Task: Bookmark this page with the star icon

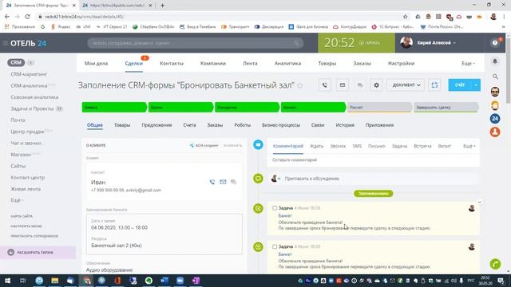Action: pos(405,17)
